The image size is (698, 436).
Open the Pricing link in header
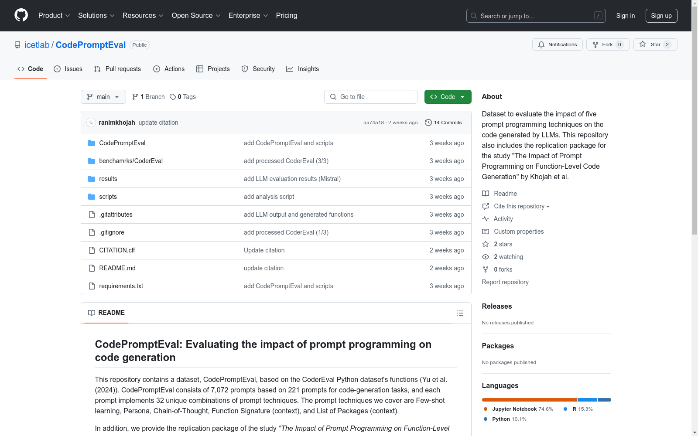287,16
